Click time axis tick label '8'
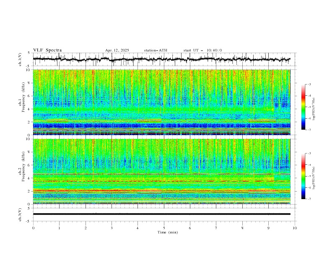This screenshot has width=332, height=256. (242, 228)
